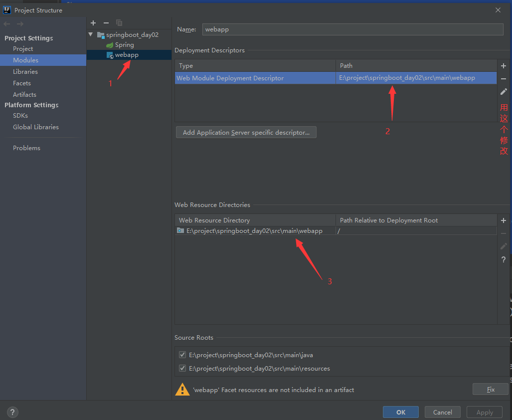Click the springboot_day02 module folder icon
Screen dimensions: 512x420
coord(101,35)
